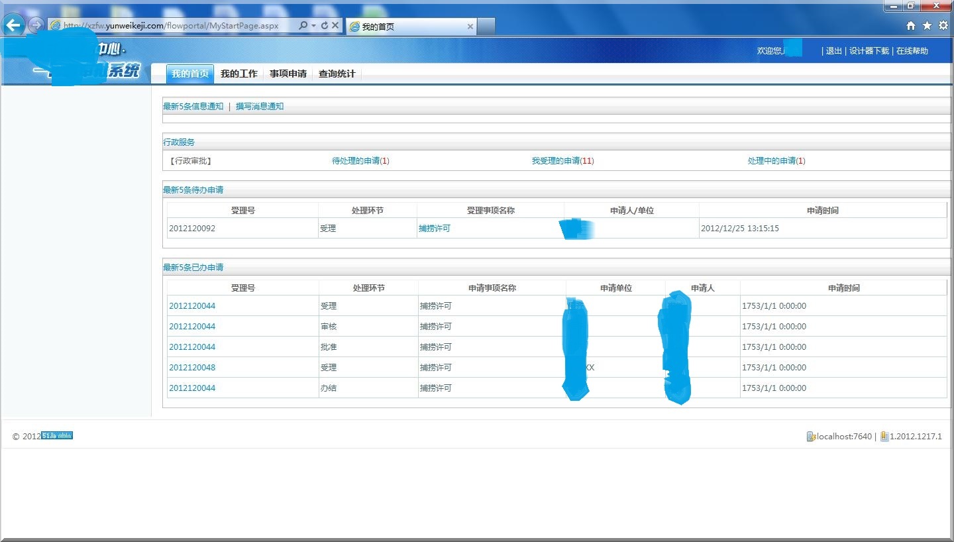Open the 2012120048 record link
This screenshot has width=954, height=542.
click(192, 368)
